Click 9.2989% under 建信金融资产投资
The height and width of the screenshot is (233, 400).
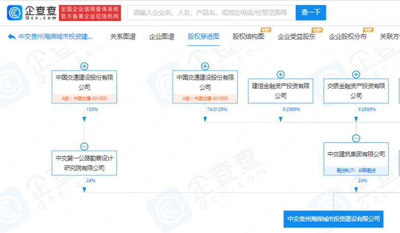click(291, 109)
